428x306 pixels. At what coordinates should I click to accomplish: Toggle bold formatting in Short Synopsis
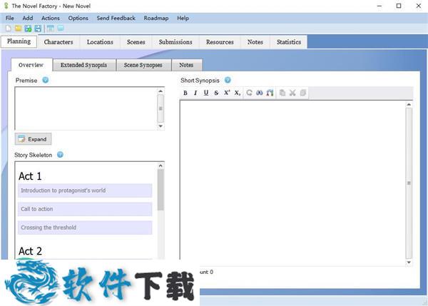coord(185,93)
